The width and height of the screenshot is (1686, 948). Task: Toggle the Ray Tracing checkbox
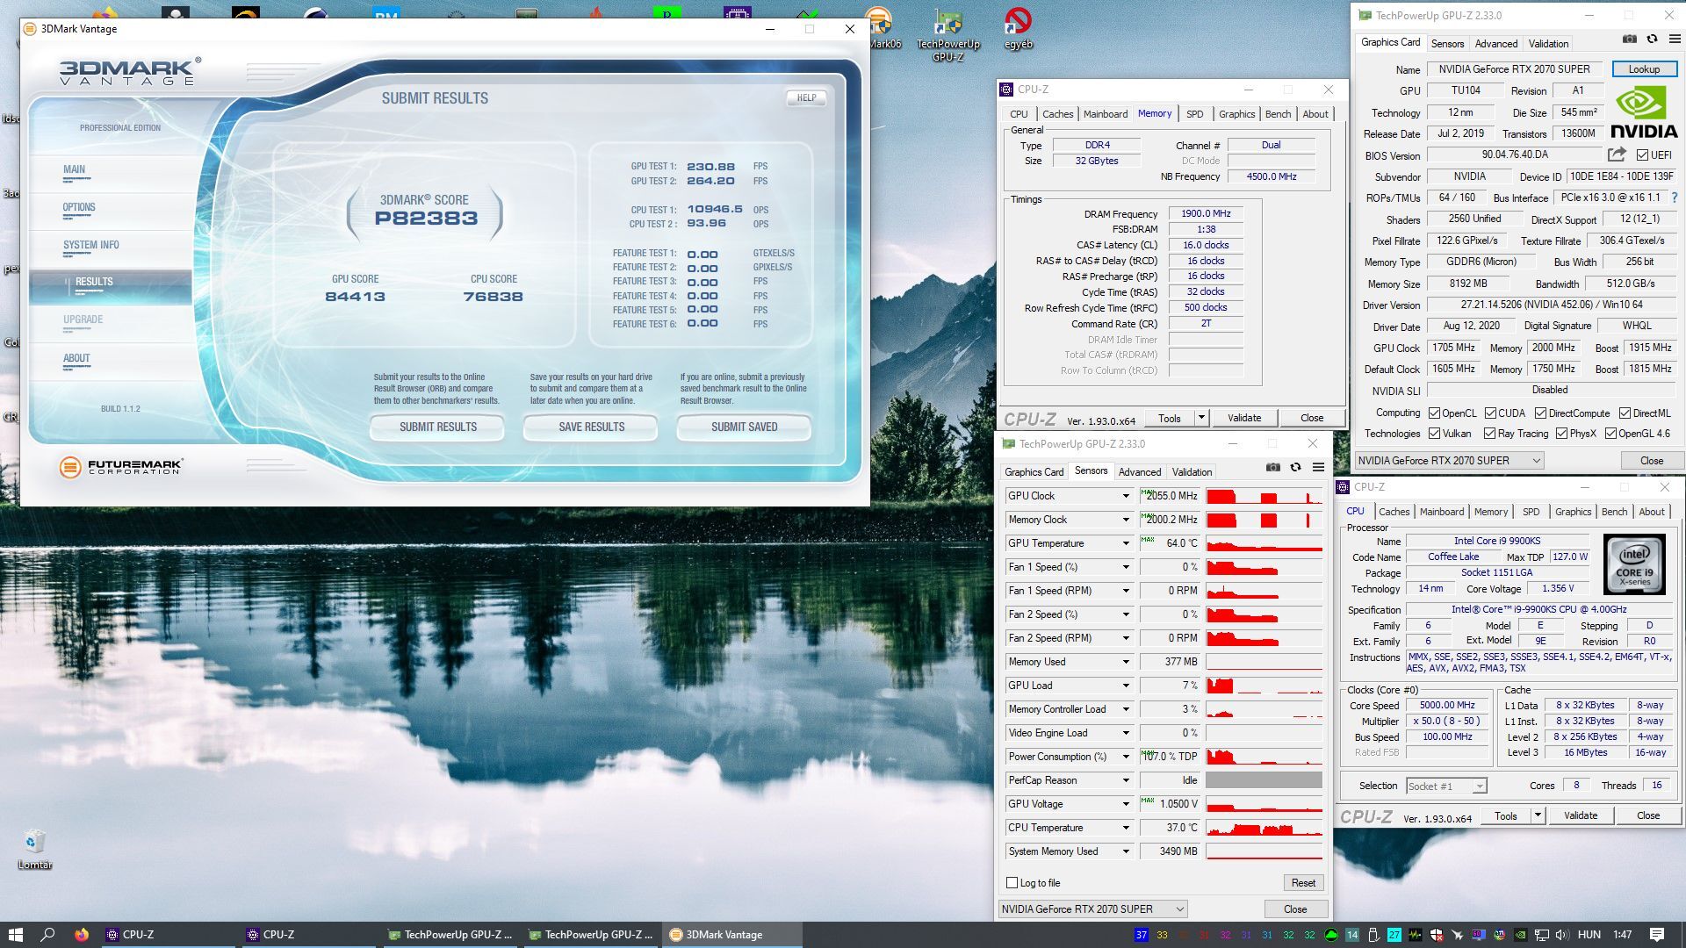click(x=1489, y=434)
